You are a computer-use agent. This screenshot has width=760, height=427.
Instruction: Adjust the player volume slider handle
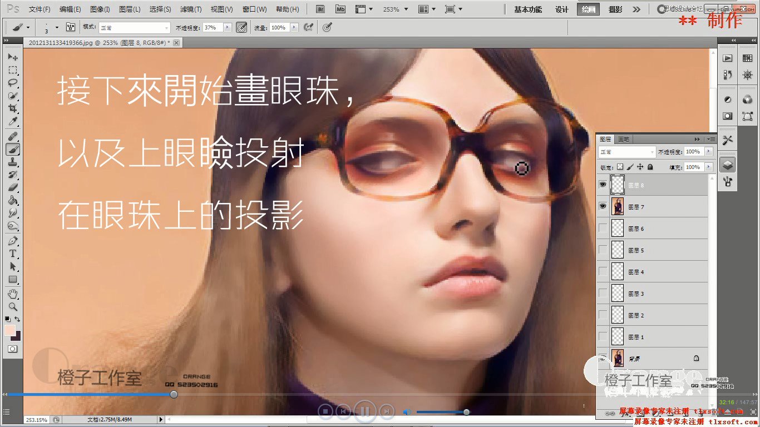click(466, 412)
